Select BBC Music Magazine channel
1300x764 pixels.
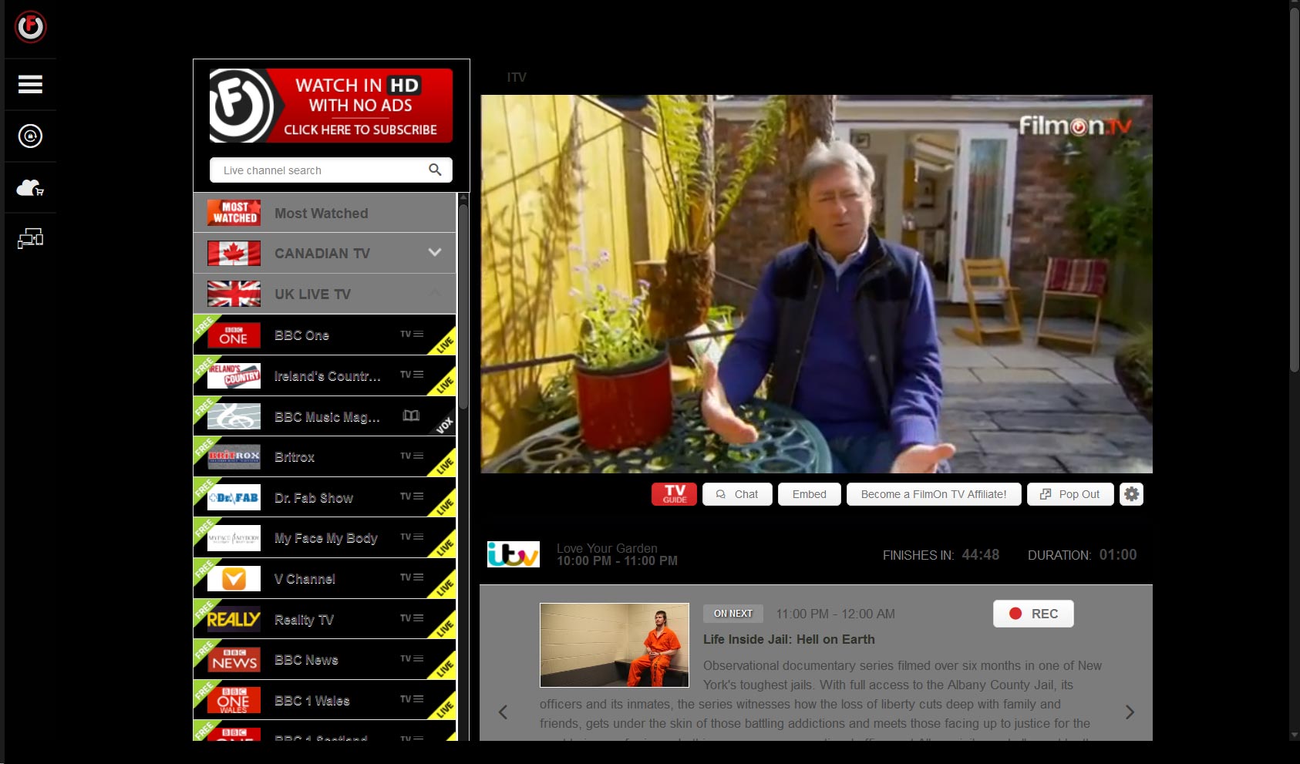tap(325, 416)
